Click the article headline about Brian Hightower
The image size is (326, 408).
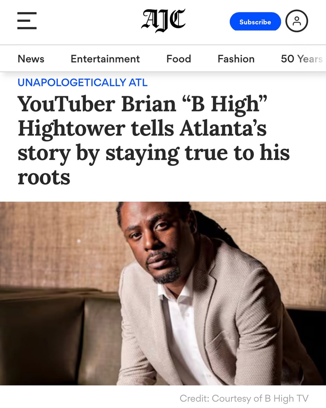pyautogui.click(x=154, y=140)
